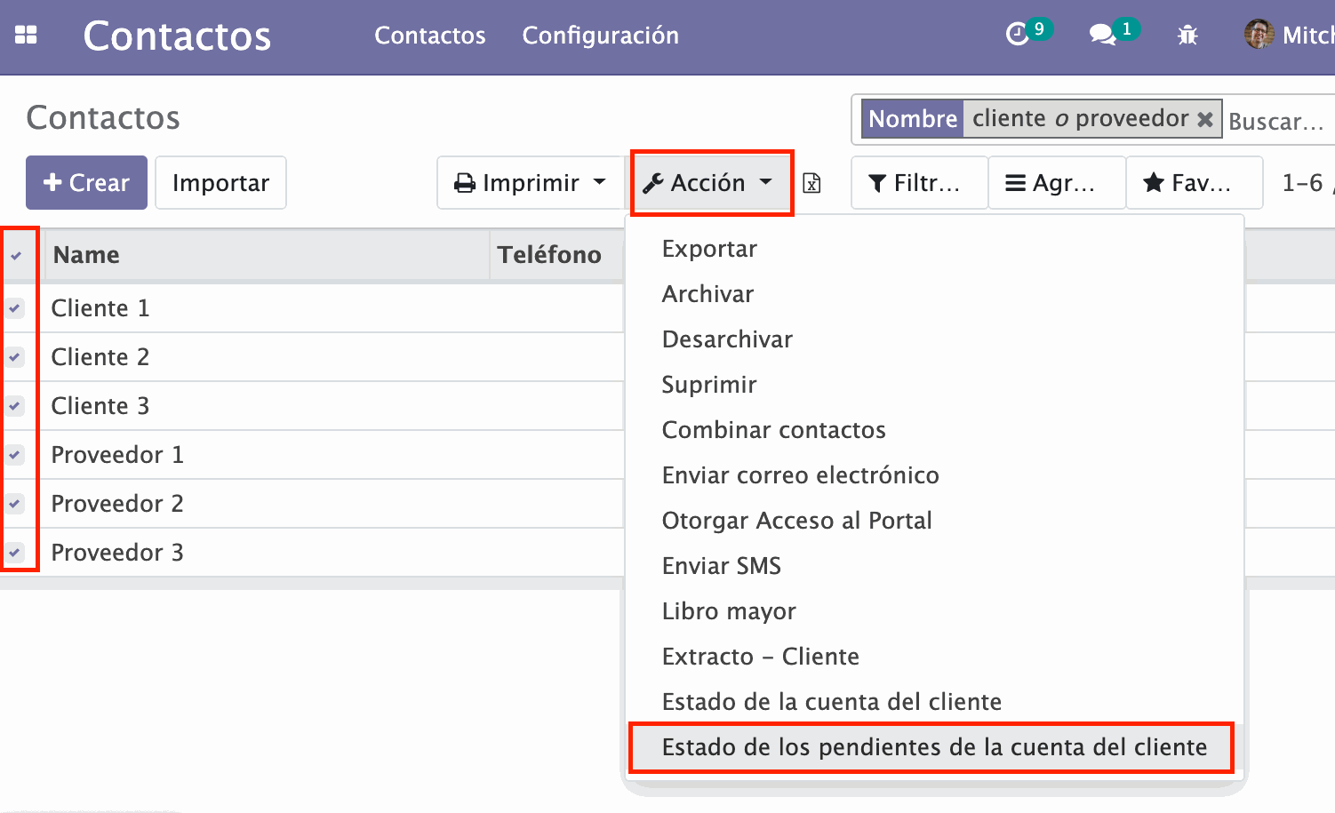Uncheck the Proveedor 2 row checkbox
This screenshot has width=1335, height=813.
click(15, 504)
